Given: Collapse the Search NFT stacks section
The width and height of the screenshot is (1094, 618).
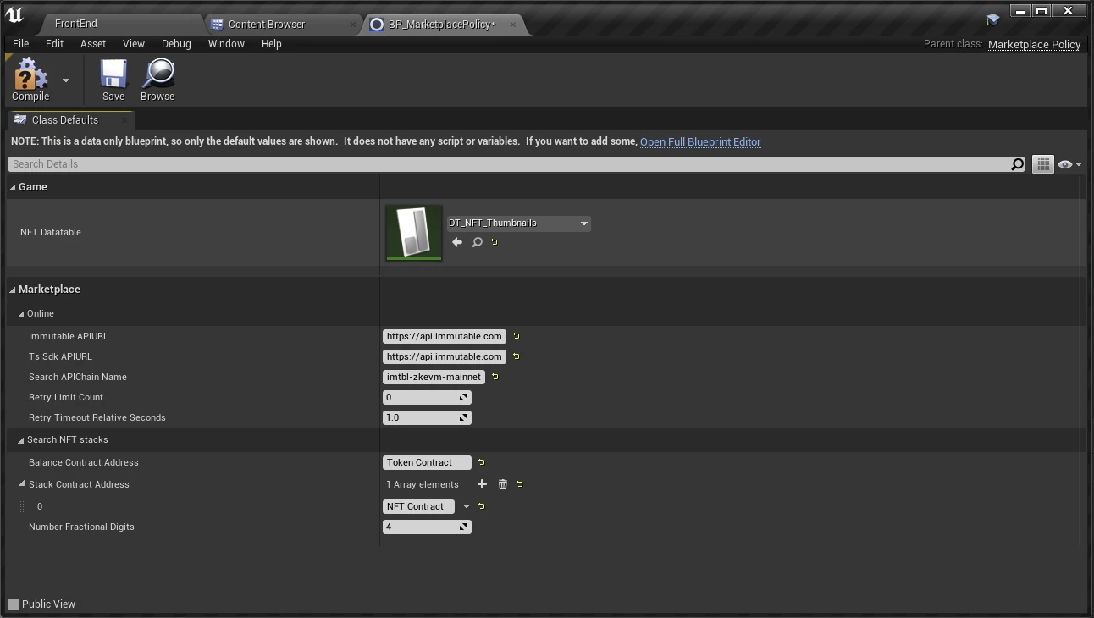Looking at the screenshot, I should point(21,440).
